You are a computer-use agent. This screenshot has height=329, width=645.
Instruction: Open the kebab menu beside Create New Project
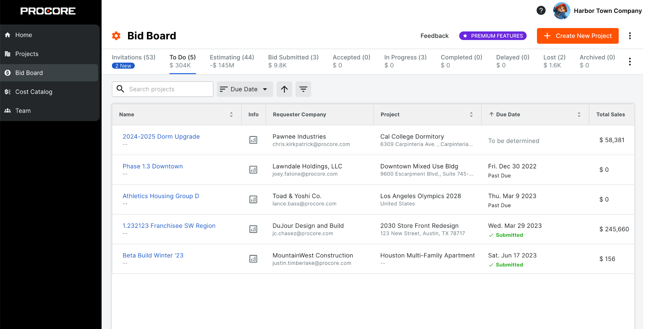tap(630, 36)
